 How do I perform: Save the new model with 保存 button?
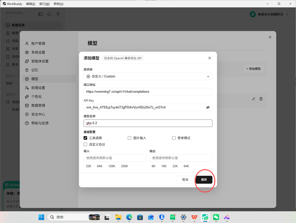pos(204,180)
